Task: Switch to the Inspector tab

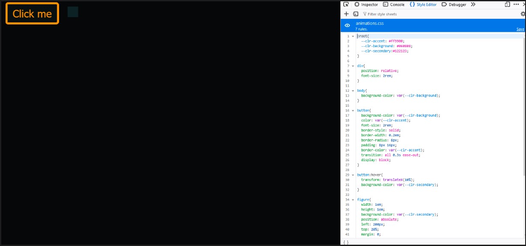Action: (x=366, y=5)
